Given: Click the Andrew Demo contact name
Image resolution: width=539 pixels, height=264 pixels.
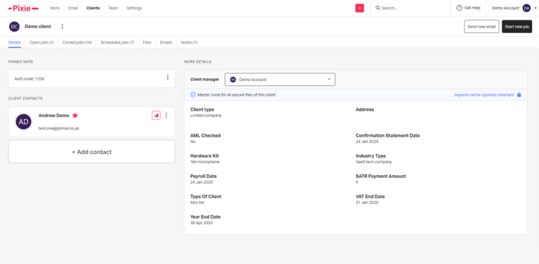Looking at the screenshot, I should [53, 116].
